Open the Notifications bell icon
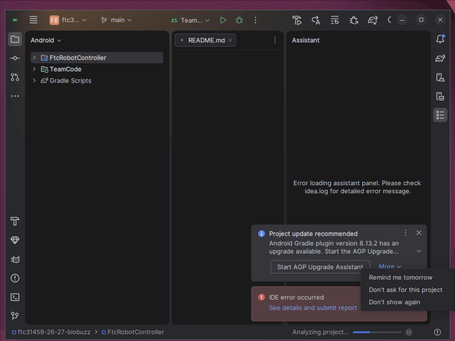 pyautogui.click(x=440, y=39)
